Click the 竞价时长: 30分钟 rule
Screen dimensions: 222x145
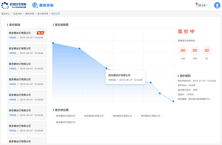(x=186, y=85)
